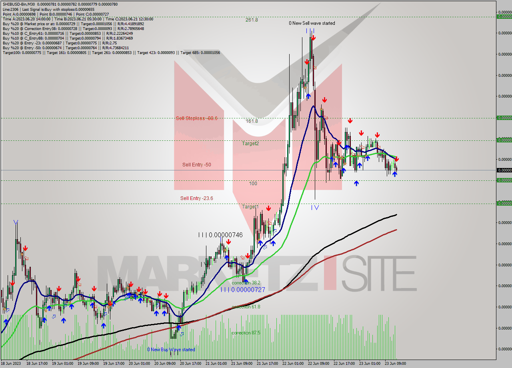The width and height of the screenshot is (512, 368).
Task: Click the 100 Fibonacci level label
Action: [x=253, y=184]
